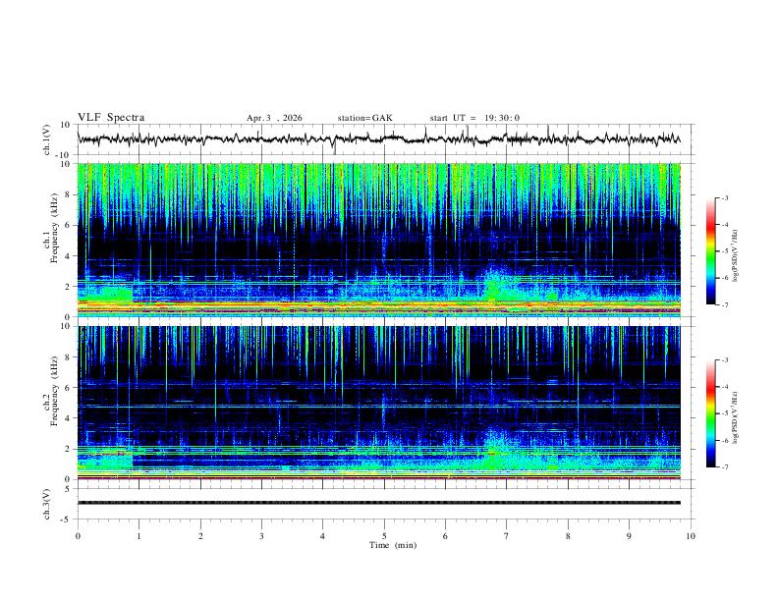Image resolution: width=778 pixels, height=601 pixels.
Task: Click the "-3" tick on upper color bar
Action: [x=724, y=198]
